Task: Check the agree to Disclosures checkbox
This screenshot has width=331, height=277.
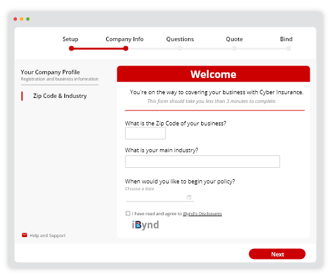Action: click(127, 213)
